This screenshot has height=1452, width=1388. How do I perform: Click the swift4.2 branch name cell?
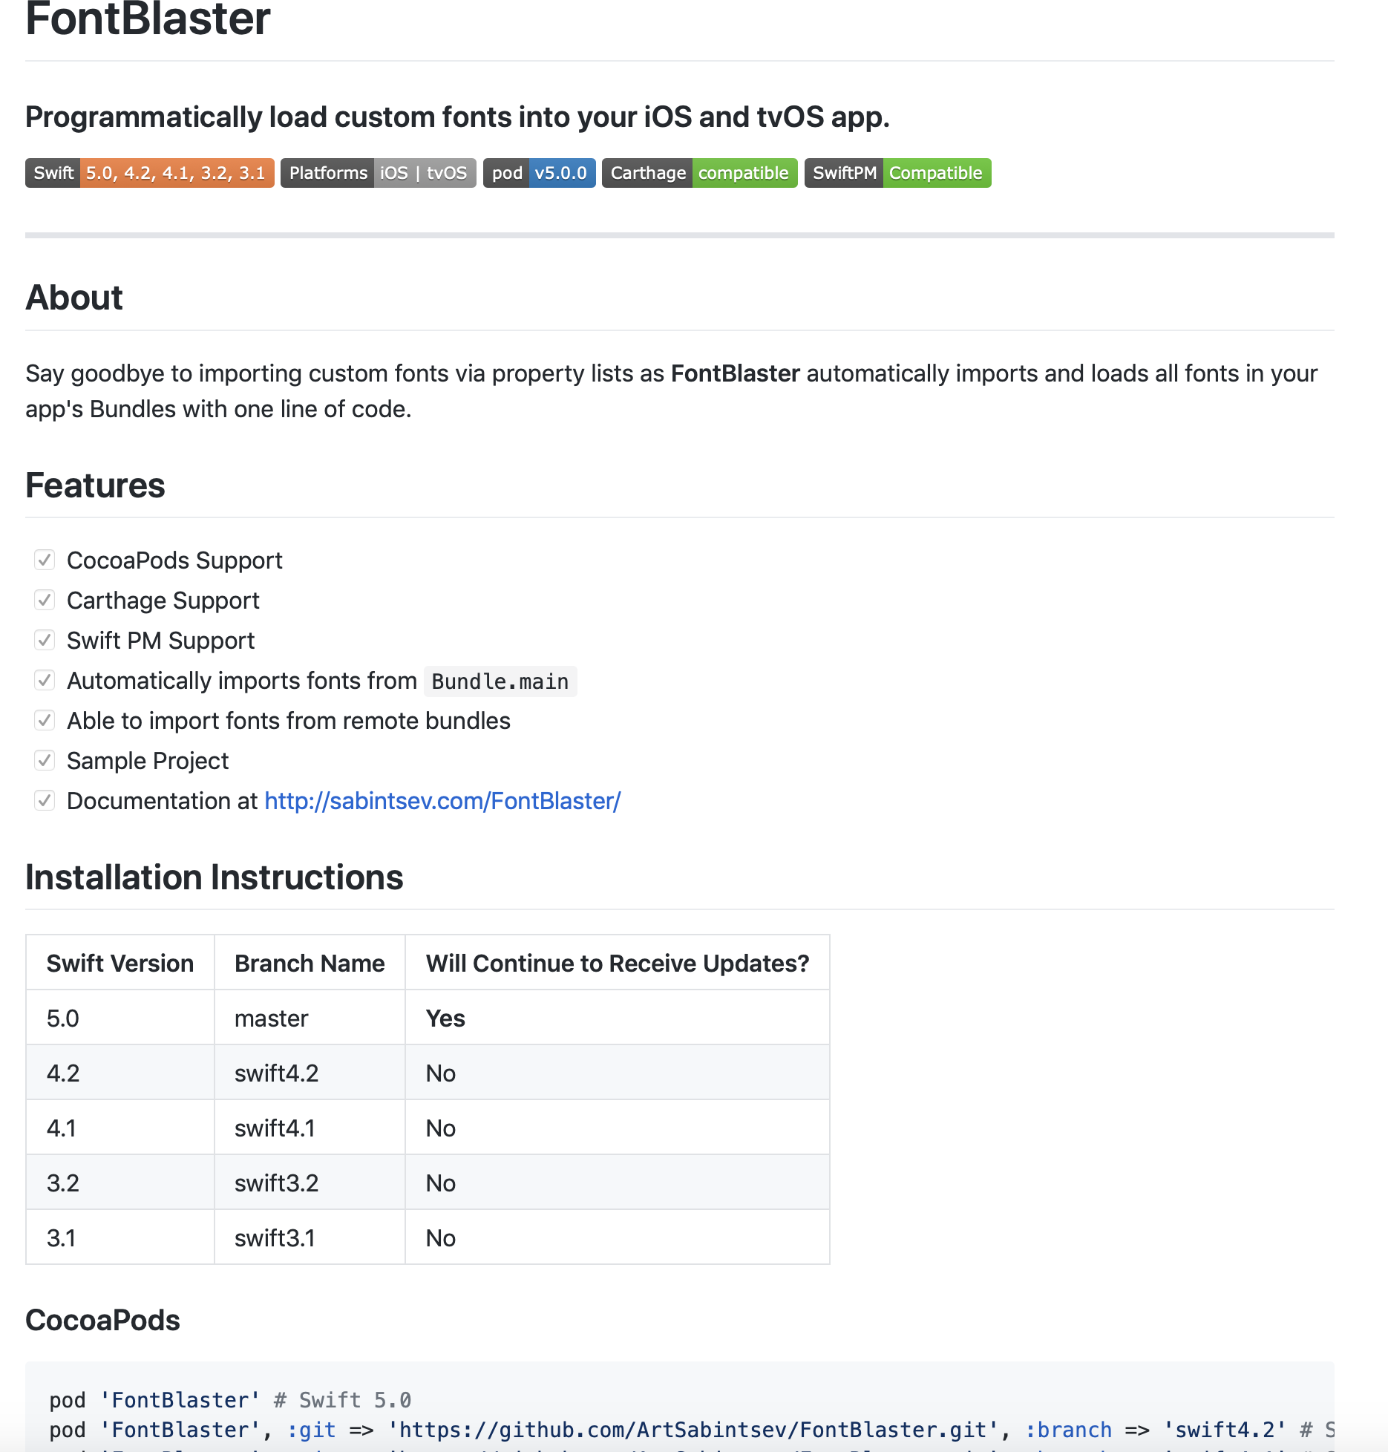276,1073
